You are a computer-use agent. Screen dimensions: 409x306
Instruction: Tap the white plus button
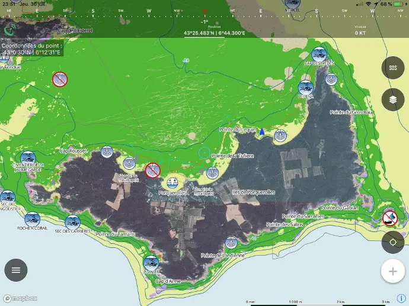pyautogui.click(x=393, y=271)
